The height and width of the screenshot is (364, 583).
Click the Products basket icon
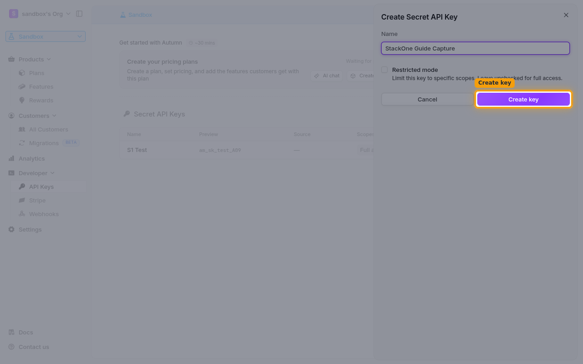[11, 59]
